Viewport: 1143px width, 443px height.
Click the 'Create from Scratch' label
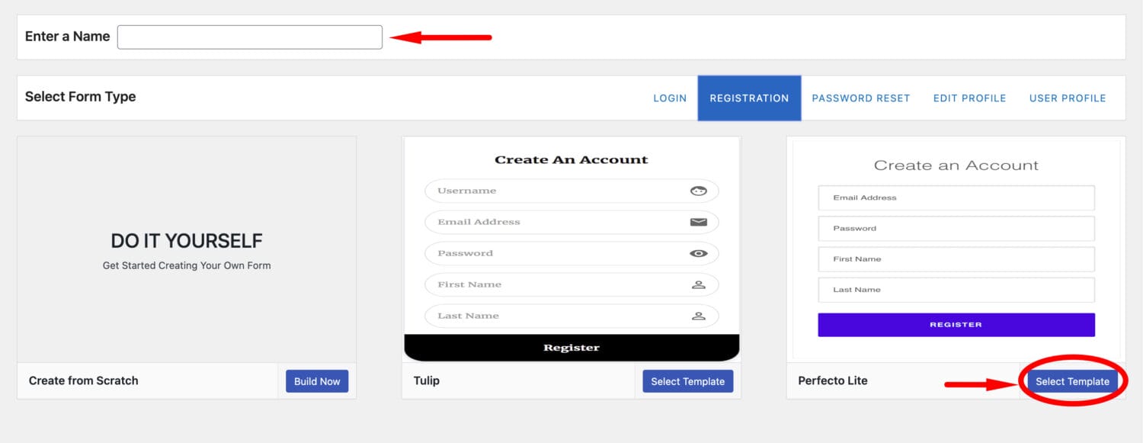(84, 380)
